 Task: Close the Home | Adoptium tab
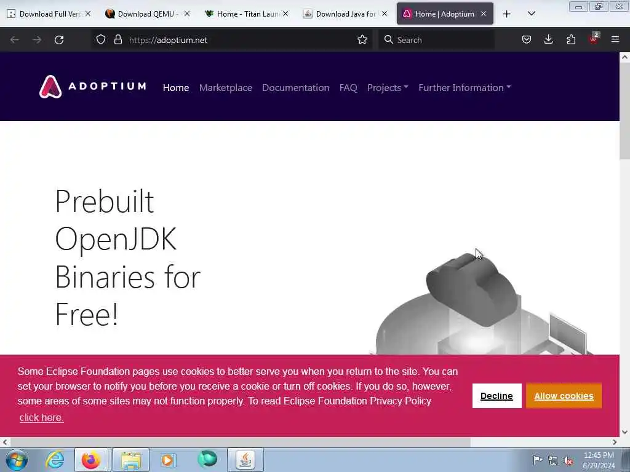coord(484,14)
